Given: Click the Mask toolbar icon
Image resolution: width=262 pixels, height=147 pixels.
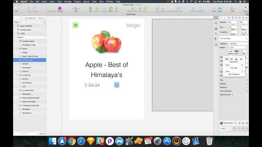Looking at the screenshot, I should click(x=140, y=8).
